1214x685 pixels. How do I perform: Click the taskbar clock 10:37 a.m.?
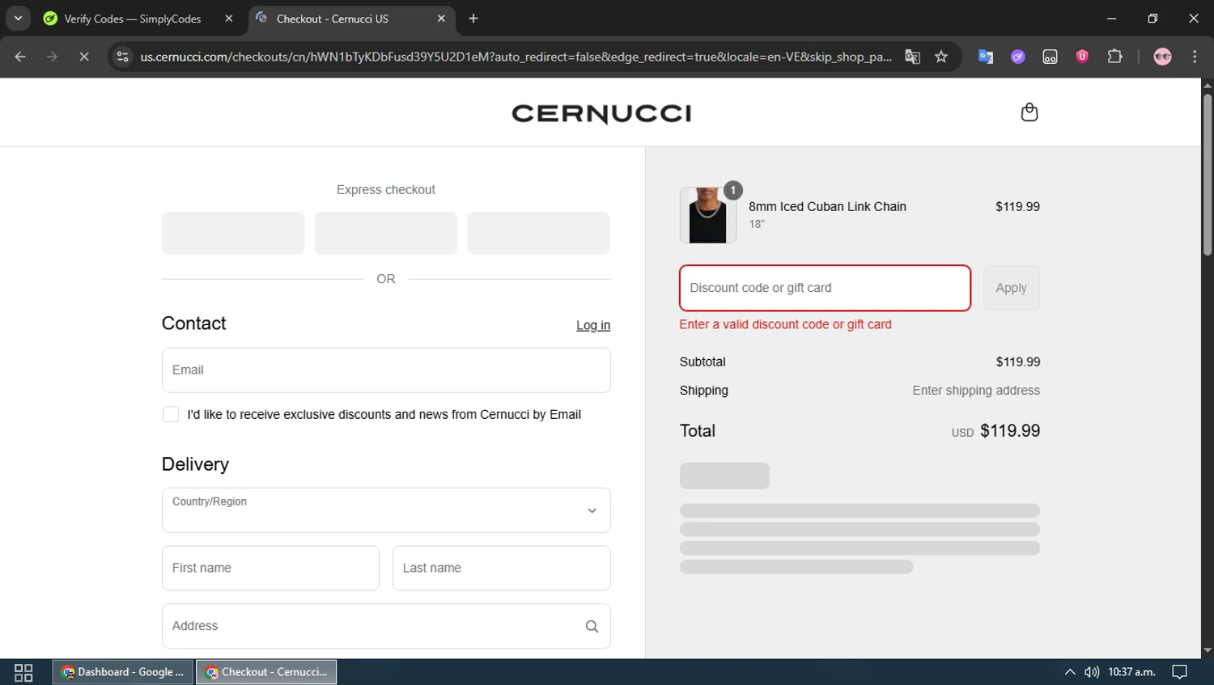(x=1131, y=672)
